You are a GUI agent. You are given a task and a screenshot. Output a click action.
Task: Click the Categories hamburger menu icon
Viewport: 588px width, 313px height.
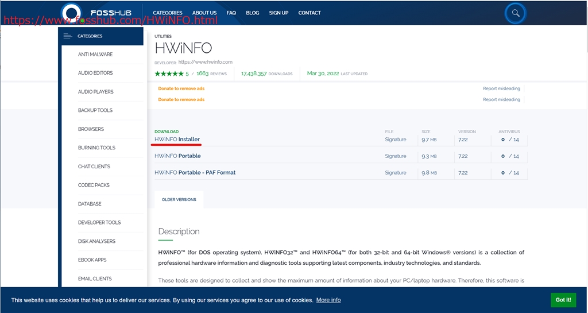[x=68, y=36]
